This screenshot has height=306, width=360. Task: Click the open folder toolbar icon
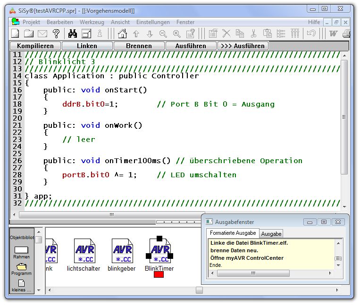tap(29, 33)
